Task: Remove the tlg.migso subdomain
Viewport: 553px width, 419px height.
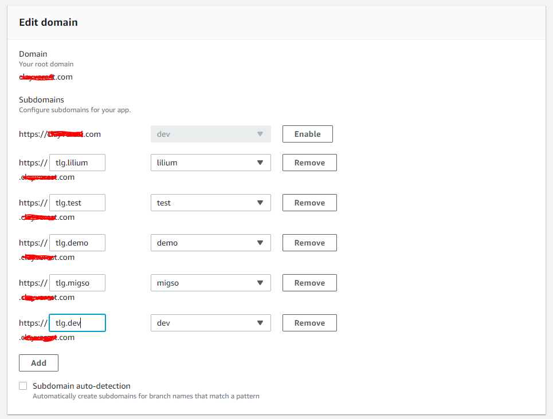Action: [x=309, y=282]
